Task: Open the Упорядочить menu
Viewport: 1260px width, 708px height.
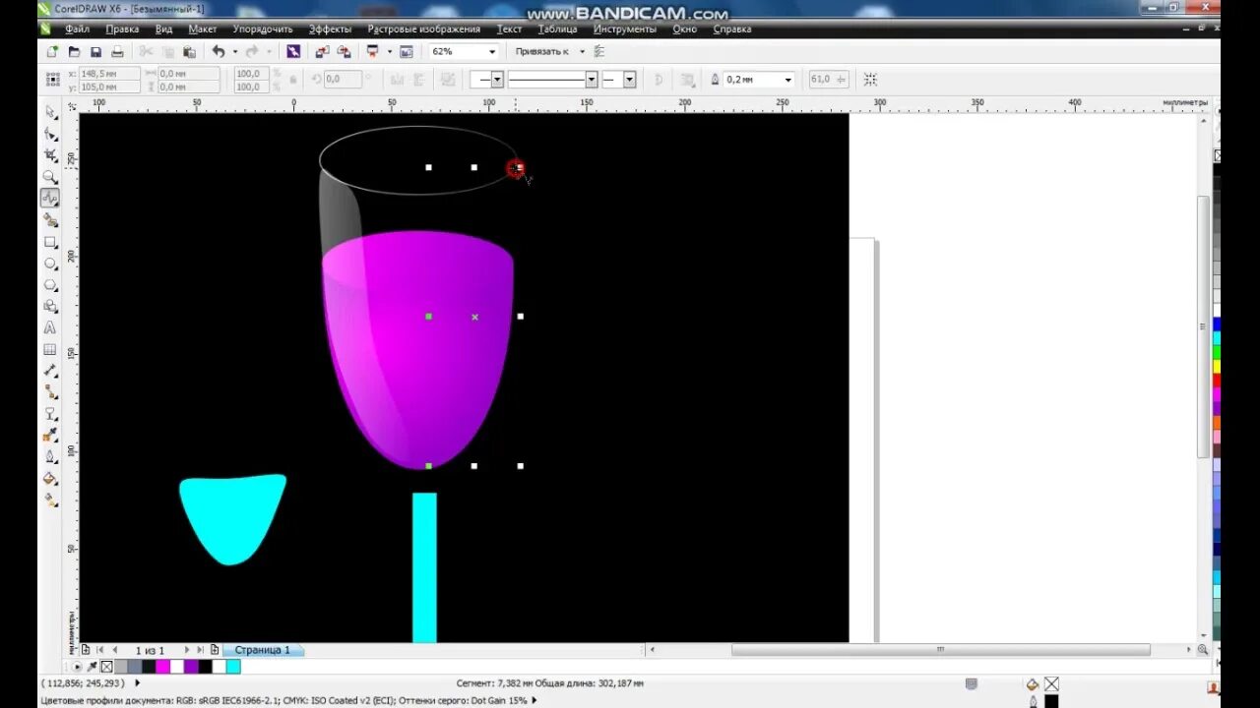Action: pyautogui.click(x=263, y=29)
